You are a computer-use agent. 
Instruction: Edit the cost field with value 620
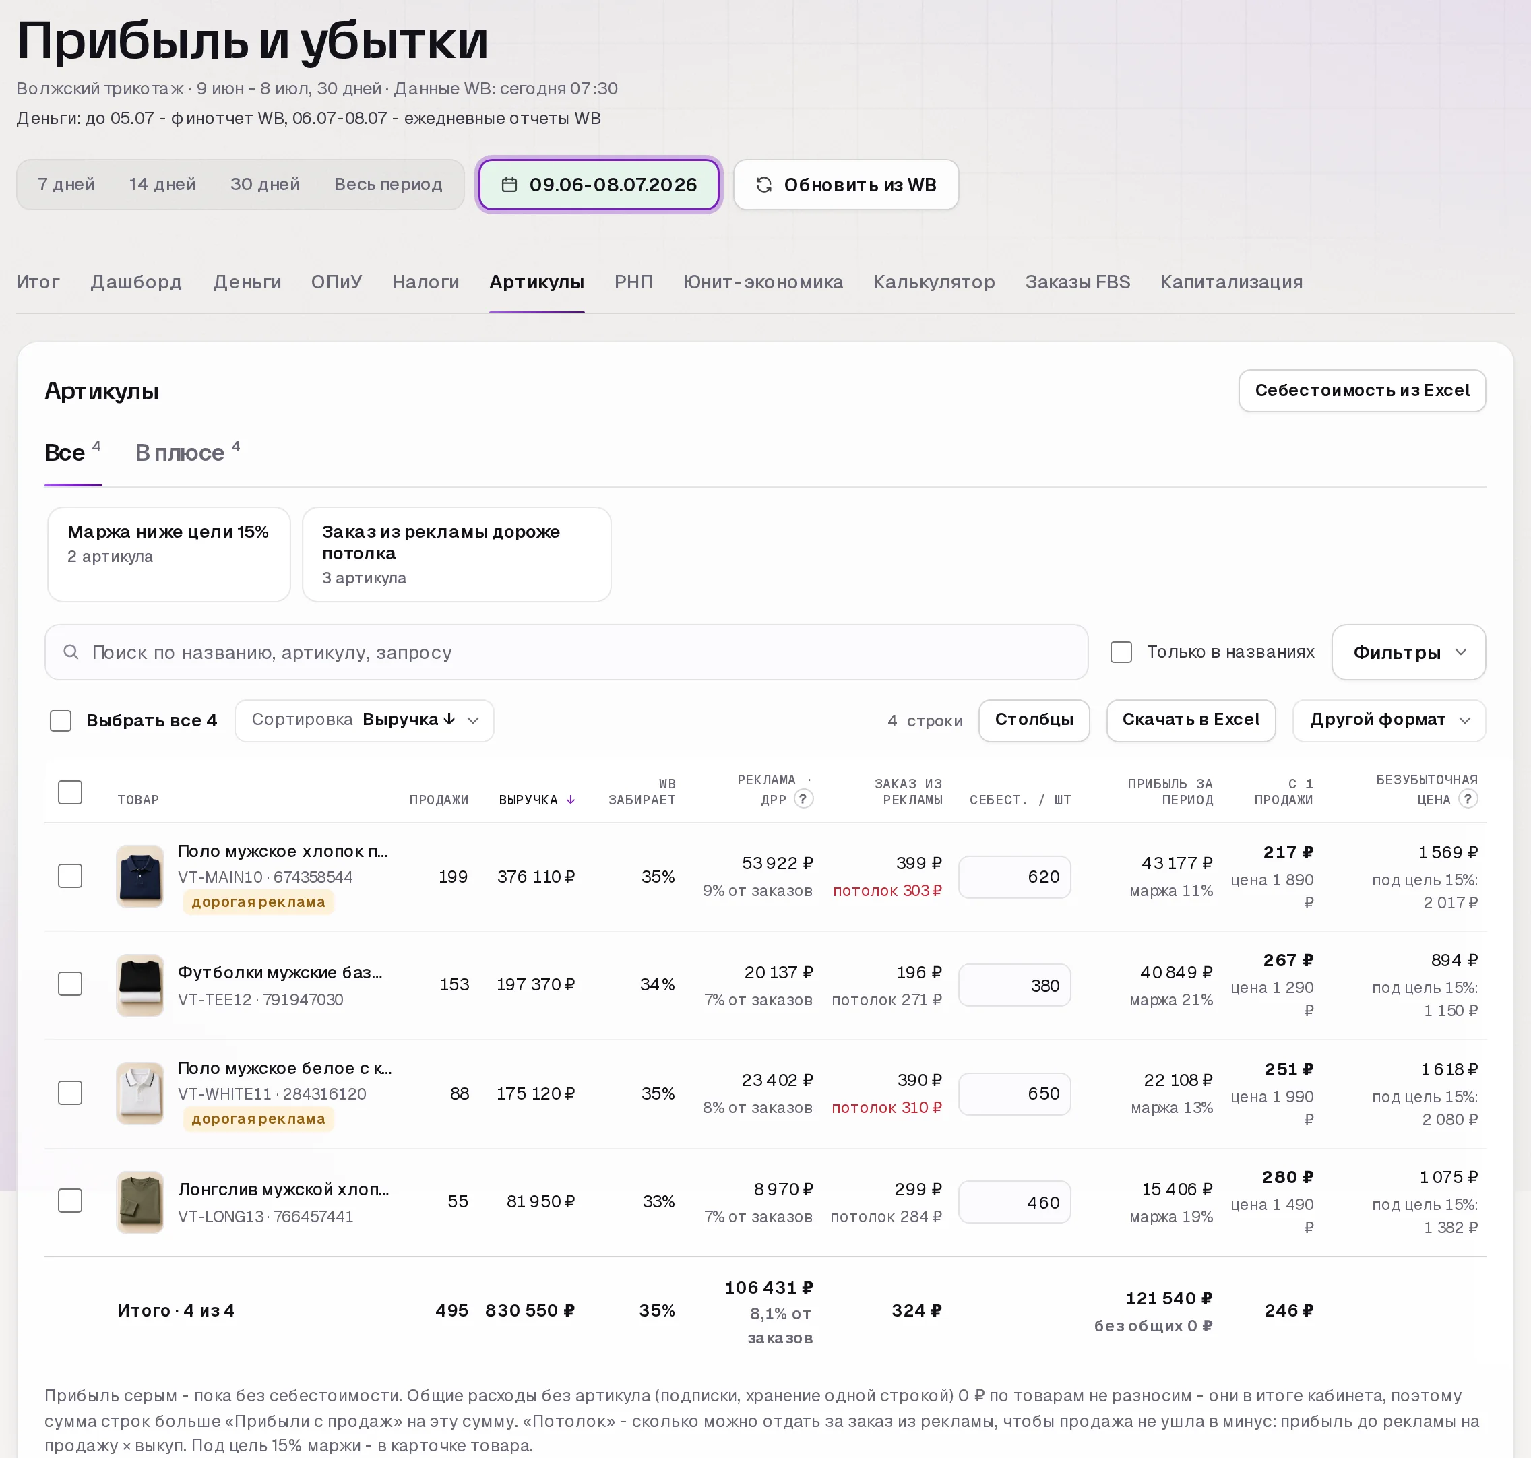tap(1014, 877)
